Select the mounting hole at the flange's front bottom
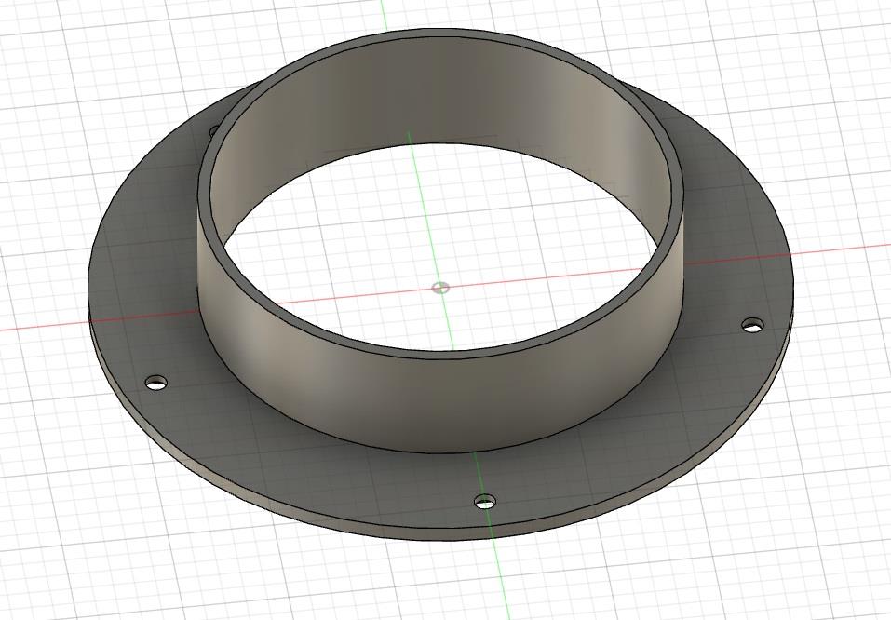 (485, 502)
